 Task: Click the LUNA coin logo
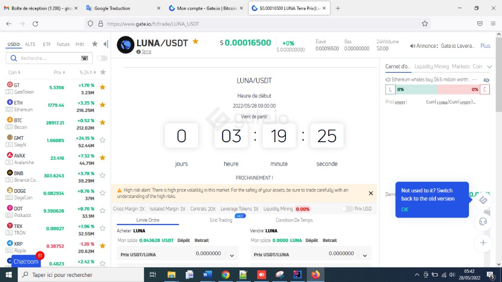click(125, 45)
